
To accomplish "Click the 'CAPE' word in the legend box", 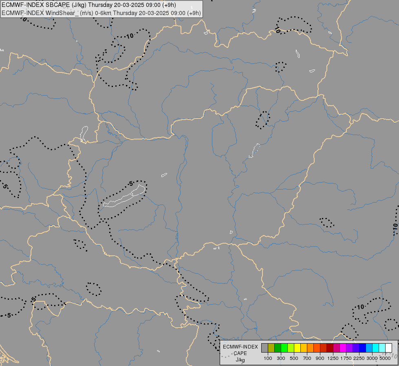I will (240, 353).
